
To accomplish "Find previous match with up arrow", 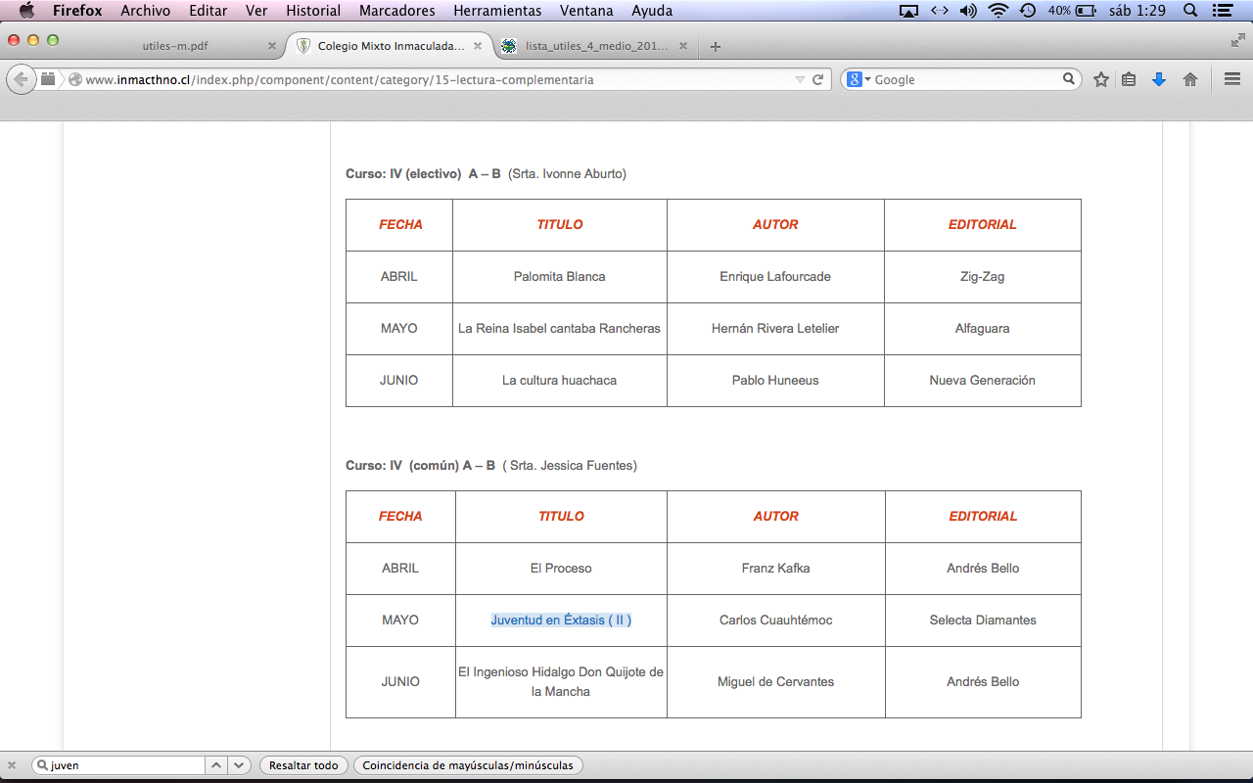I will pos(217,765).
